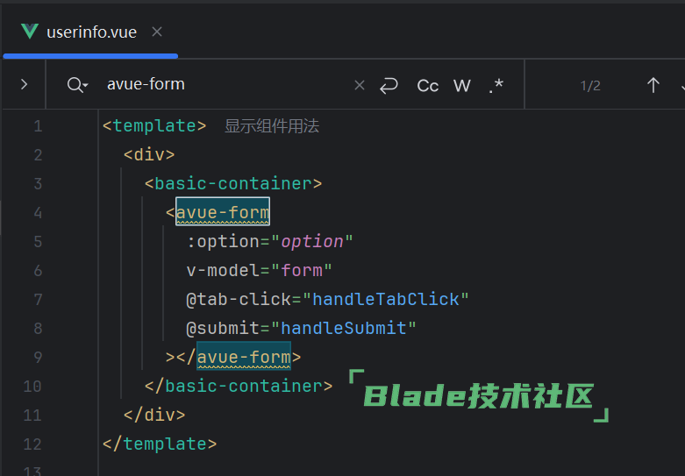Clear the search text with X icon
The width and height of the screenshot is (685, 476).
(359, 85)
